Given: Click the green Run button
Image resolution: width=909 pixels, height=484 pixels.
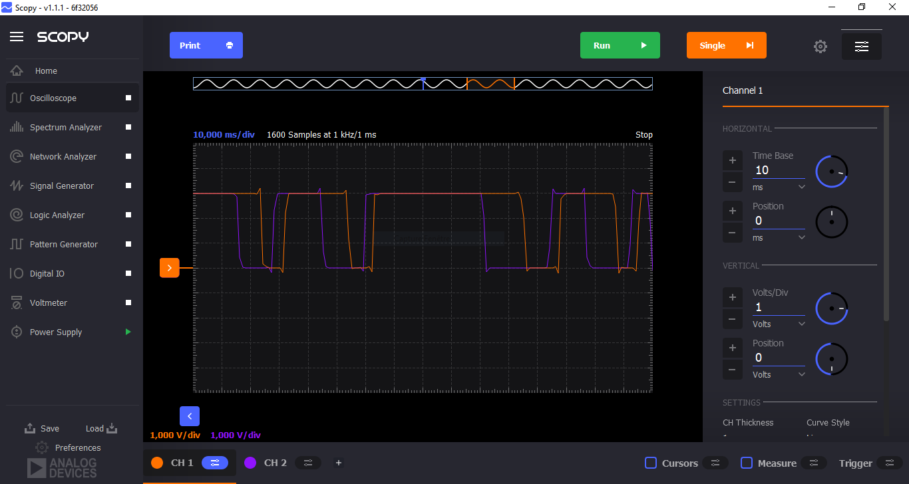Looking at the screenshot, I should (x=620, y=45).
